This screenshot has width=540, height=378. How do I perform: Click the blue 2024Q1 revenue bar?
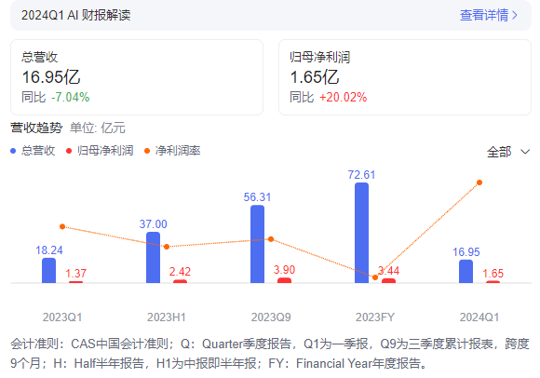[466, 272]
